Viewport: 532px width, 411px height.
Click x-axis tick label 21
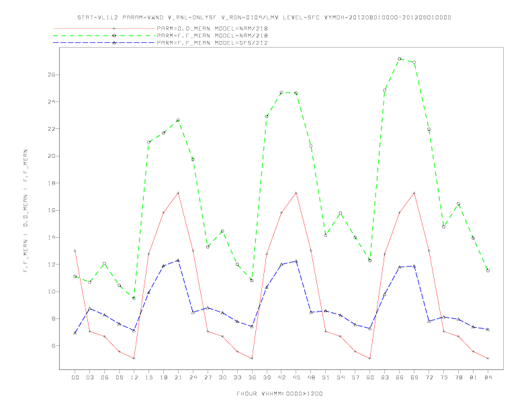click(x=178, y=377)
